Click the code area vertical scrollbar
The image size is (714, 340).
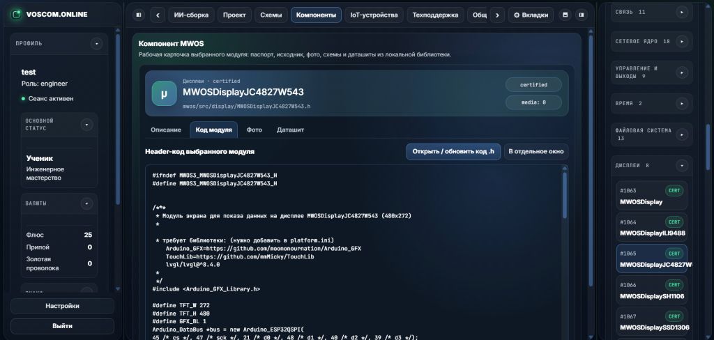point(565,196)
